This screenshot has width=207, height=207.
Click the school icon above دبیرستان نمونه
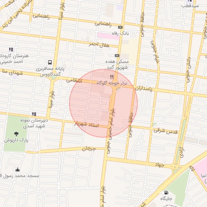34,114
